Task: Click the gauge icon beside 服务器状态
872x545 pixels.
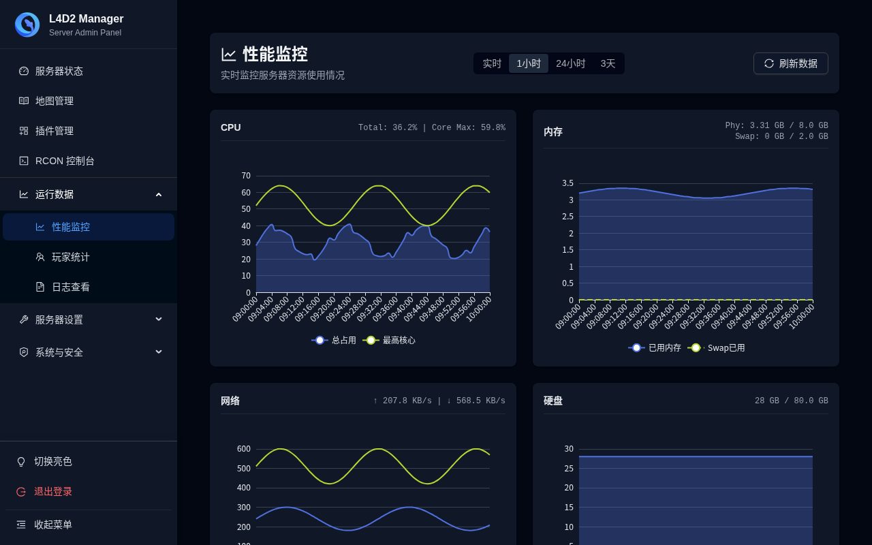Action: coord(24,71)
